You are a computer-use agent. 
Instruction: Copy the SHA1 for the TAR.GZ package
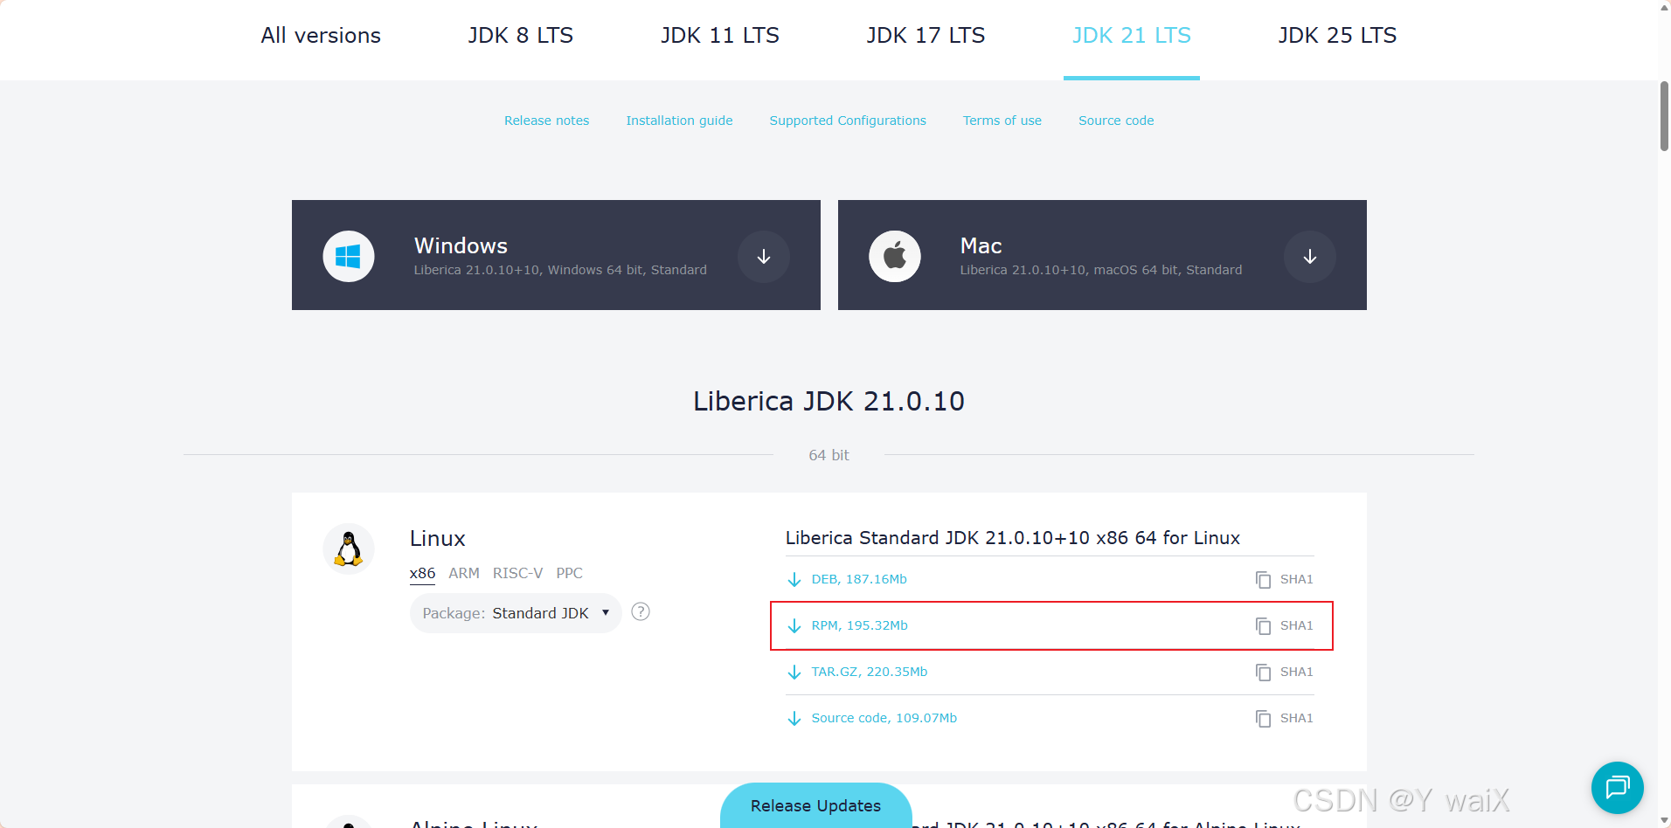(x=1263, y=673)
